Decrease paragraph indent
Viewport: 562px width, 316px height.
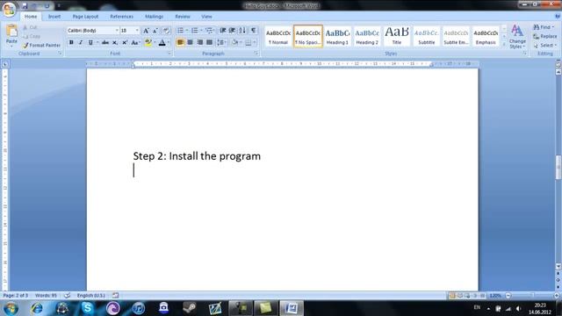click(x=222, y=31)
